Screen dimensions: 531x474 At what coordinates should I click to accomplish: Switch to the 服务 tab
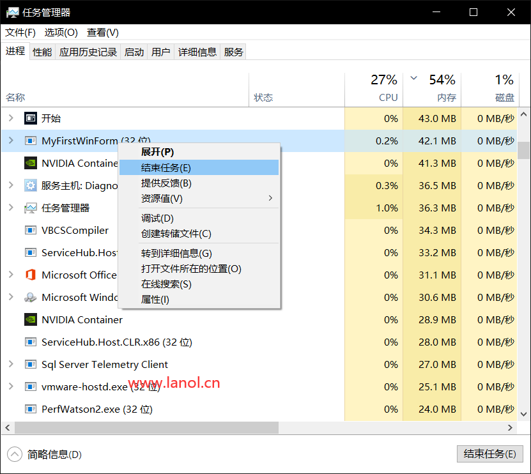(x=233, y=52)
